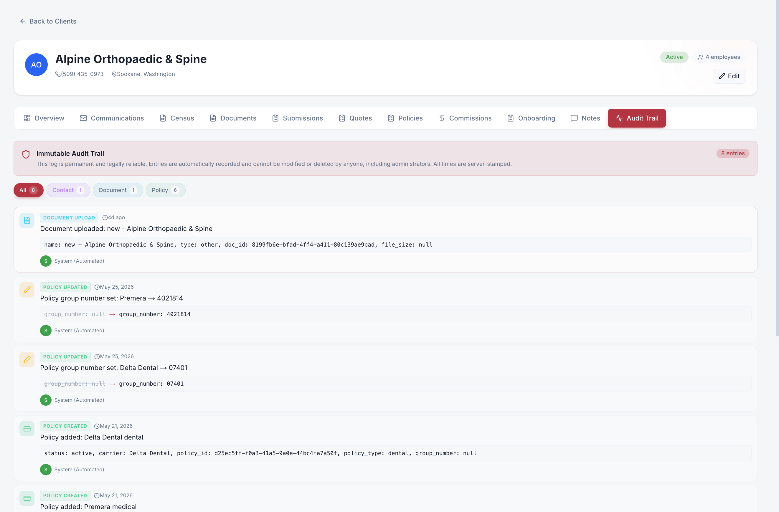Click the System avatar under Delta Dental created entry
Screen dimensions: 779x512
click(46, 470)
